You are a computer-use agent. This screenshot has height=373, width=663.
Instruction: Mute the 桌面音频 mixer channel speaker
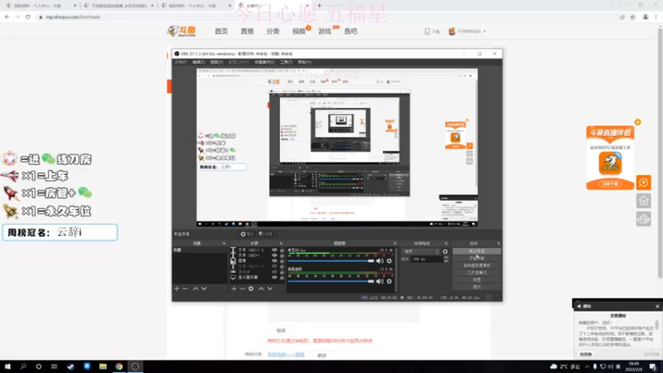pyautogui.click(x=380, y=281)
